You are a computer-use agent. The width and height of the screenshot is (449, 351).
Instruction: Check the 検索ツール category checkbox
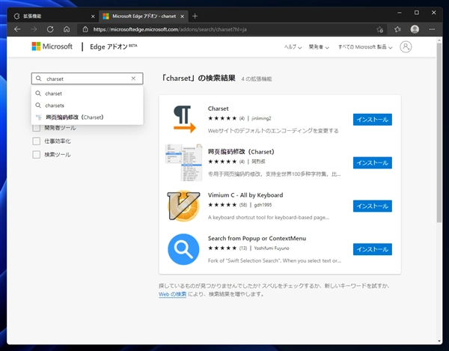click(x=37, y=155)
